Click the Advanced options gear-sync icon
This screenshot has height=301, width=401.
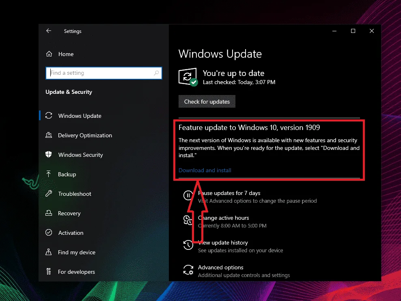[188, 270]
